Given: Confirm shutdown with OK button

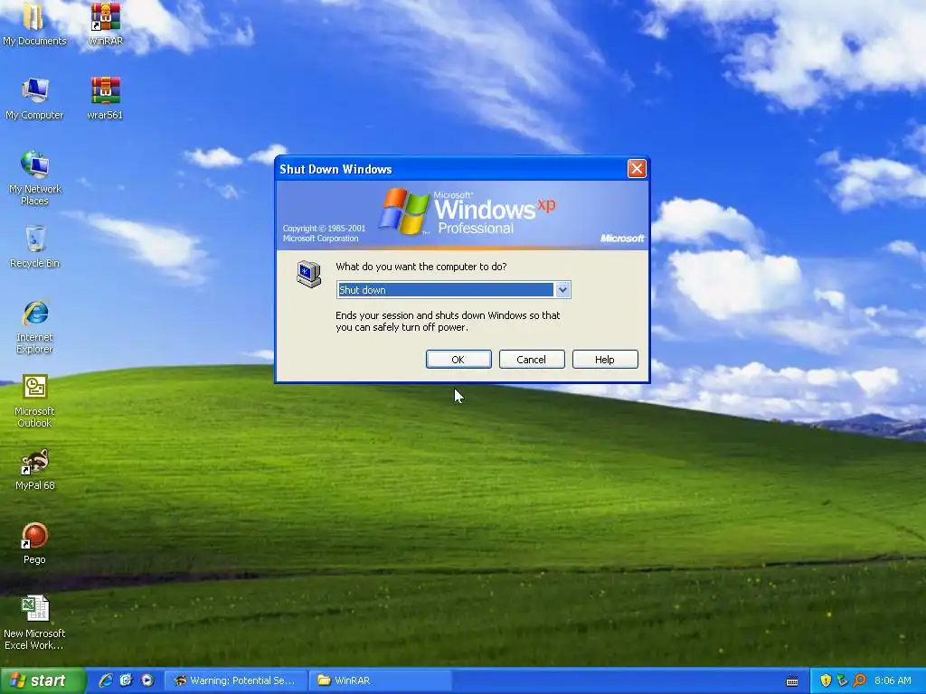Looking at the screenshot, I should [458, 360].
